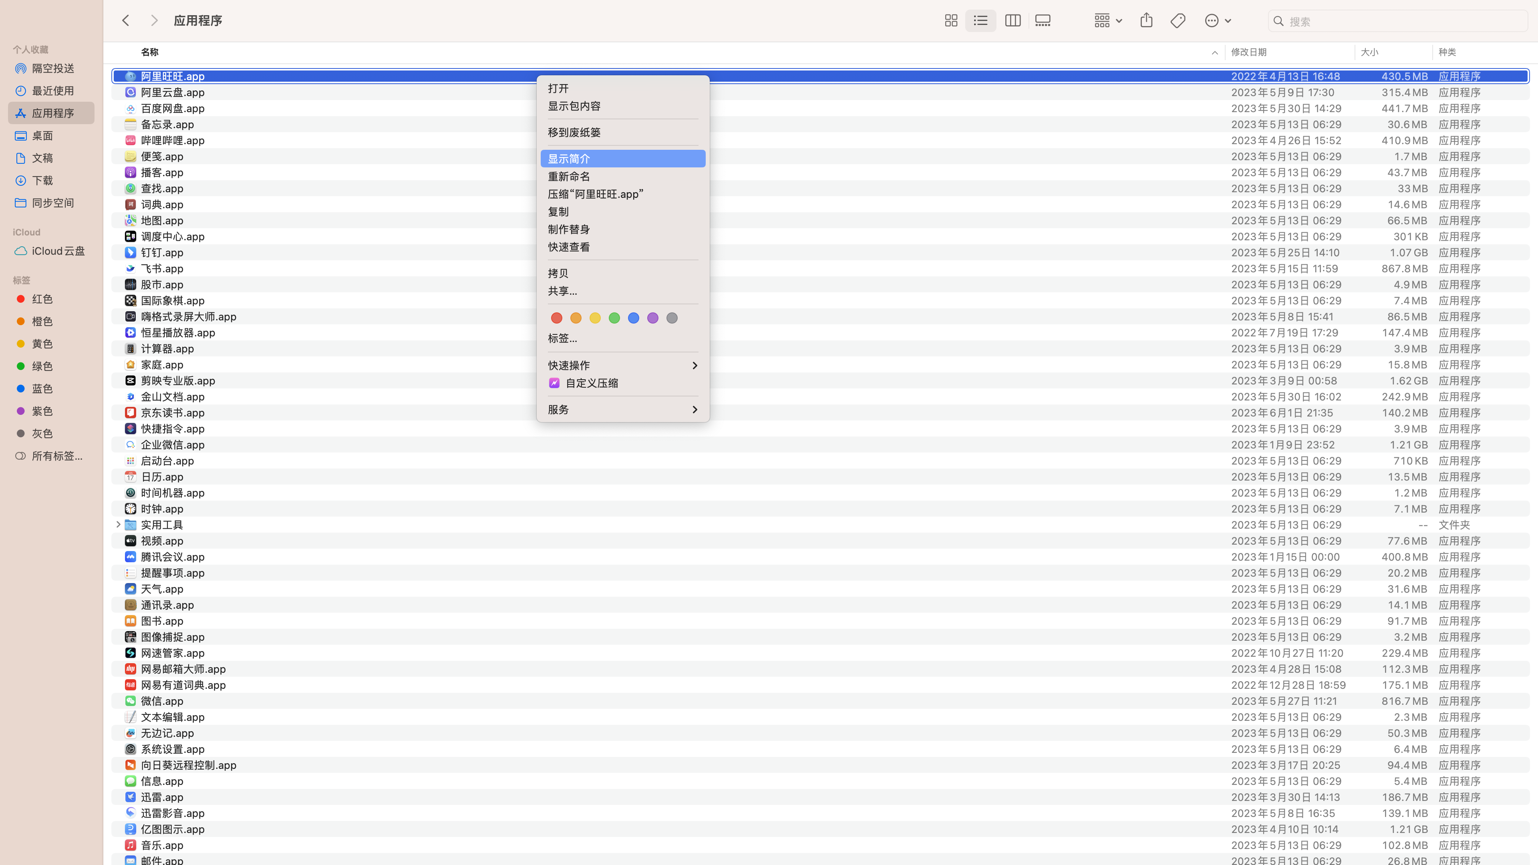The height and width of the screenshot is (865, 1538).
Task: Open Documents (文稿) in sidebar
Action: point(51,158)
